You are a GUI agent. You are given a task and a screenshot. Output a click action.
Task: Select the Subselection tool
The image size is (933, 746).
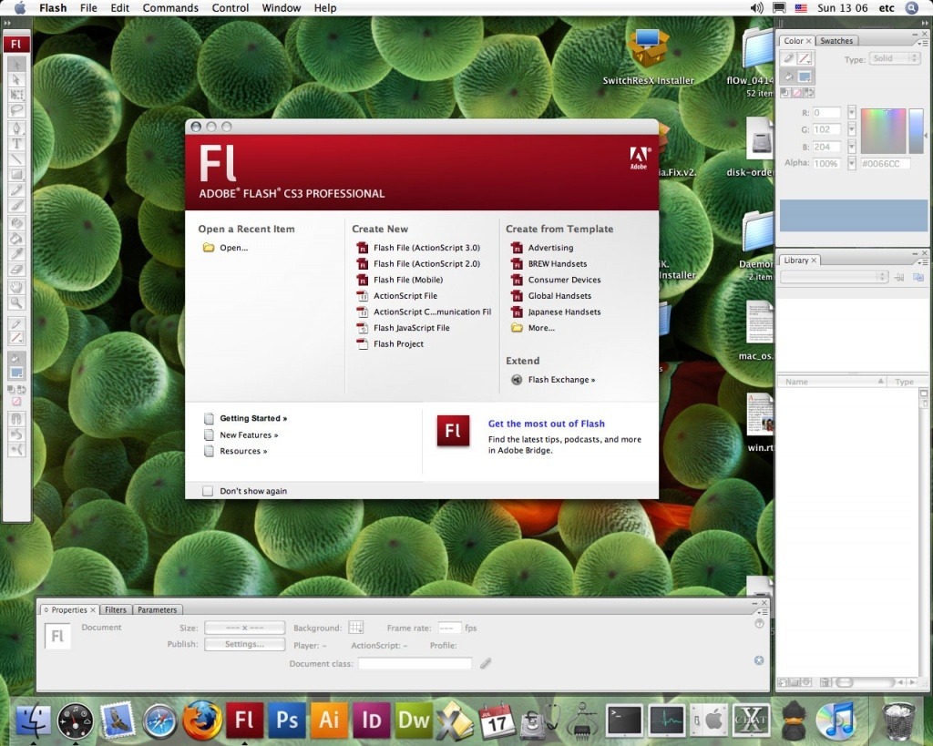point(16,79)
